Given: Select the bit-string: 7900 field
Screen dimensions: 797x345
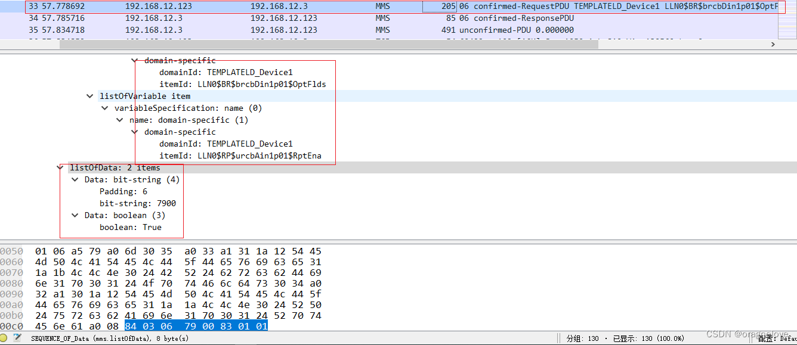Looking at the screenshot, I should tap(137, 203).
